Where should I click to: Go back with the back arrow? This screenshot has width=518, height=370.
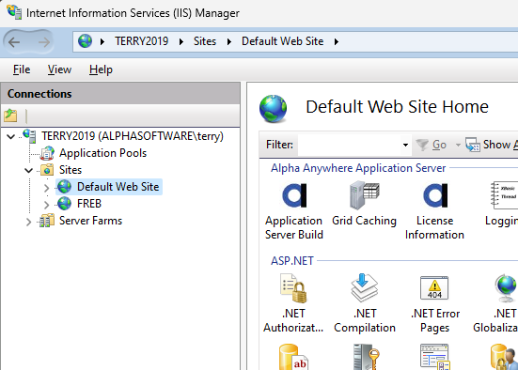[x=14, y=42]
